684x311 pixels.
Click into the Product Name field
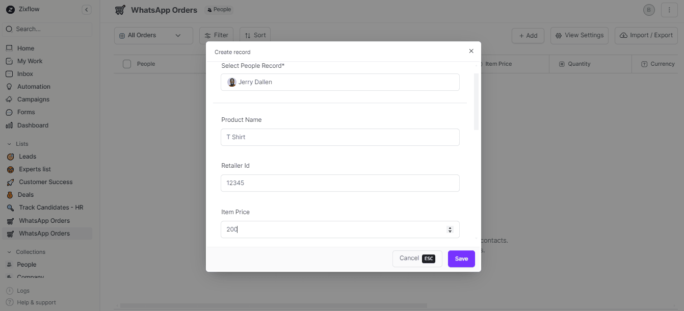[x=340, y=137]
